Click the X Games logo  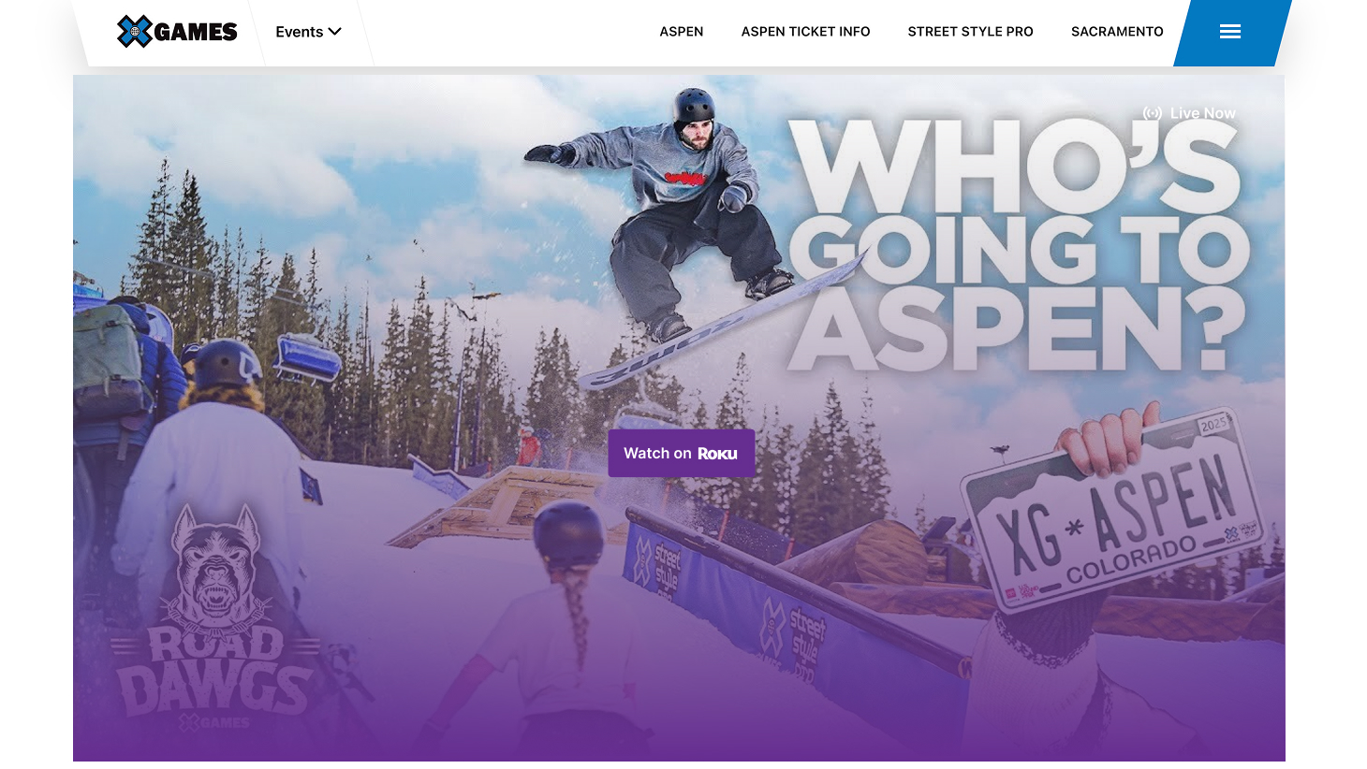pyautogui.click(x=177, y=32)
